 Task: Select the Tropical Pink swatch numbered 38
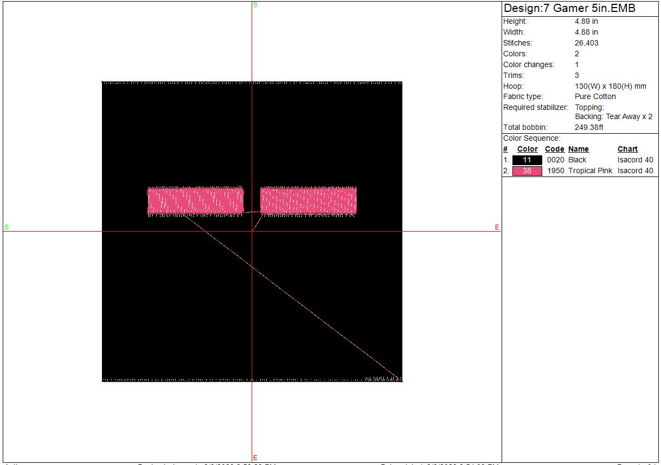(527, 171)
